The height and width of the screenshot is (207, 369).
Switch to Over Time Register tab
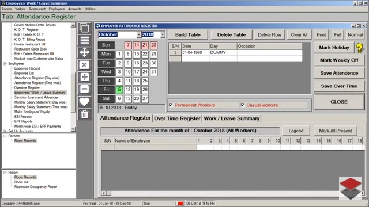pos(177,118)
